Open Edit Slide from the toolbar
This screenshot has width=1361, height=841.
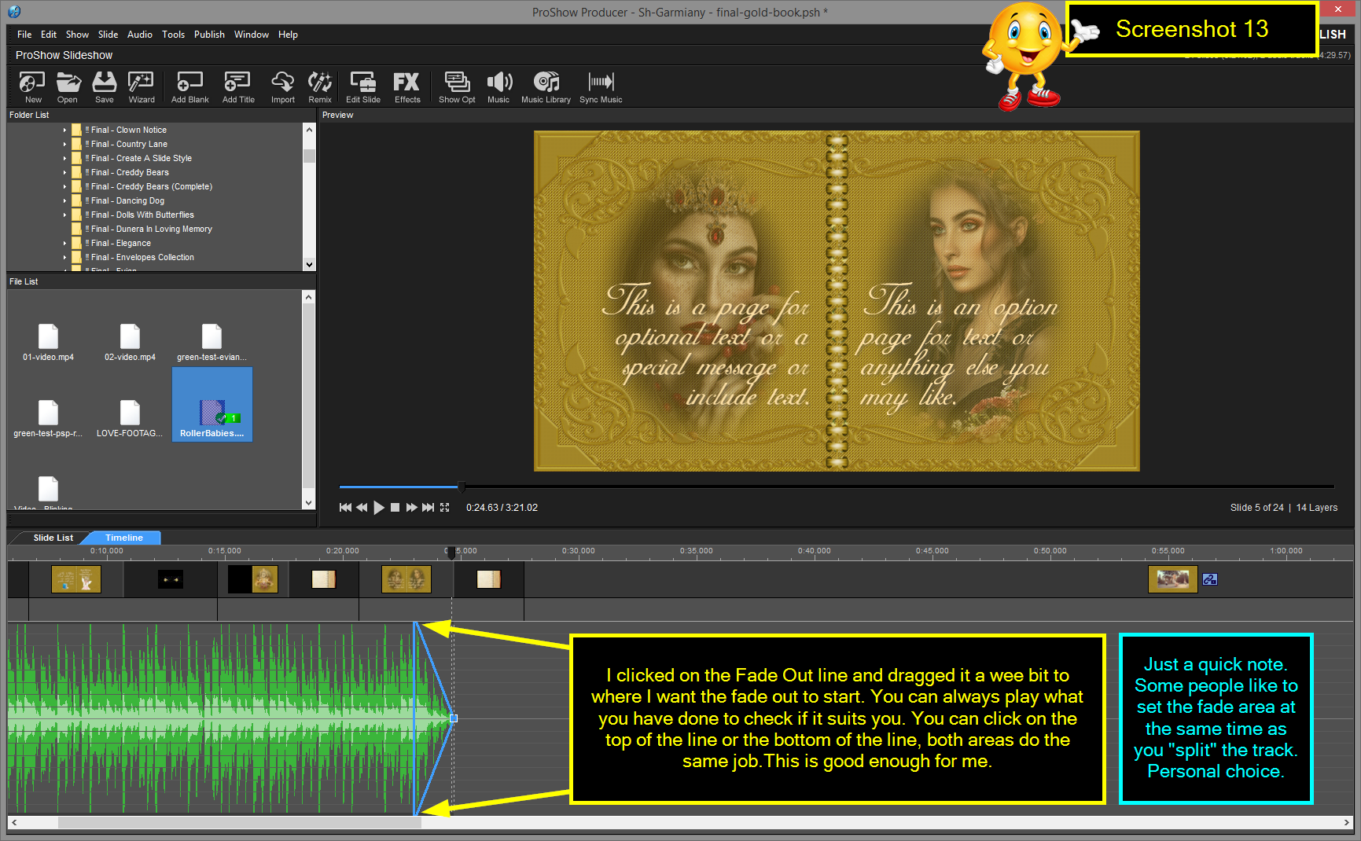(363, 87)
